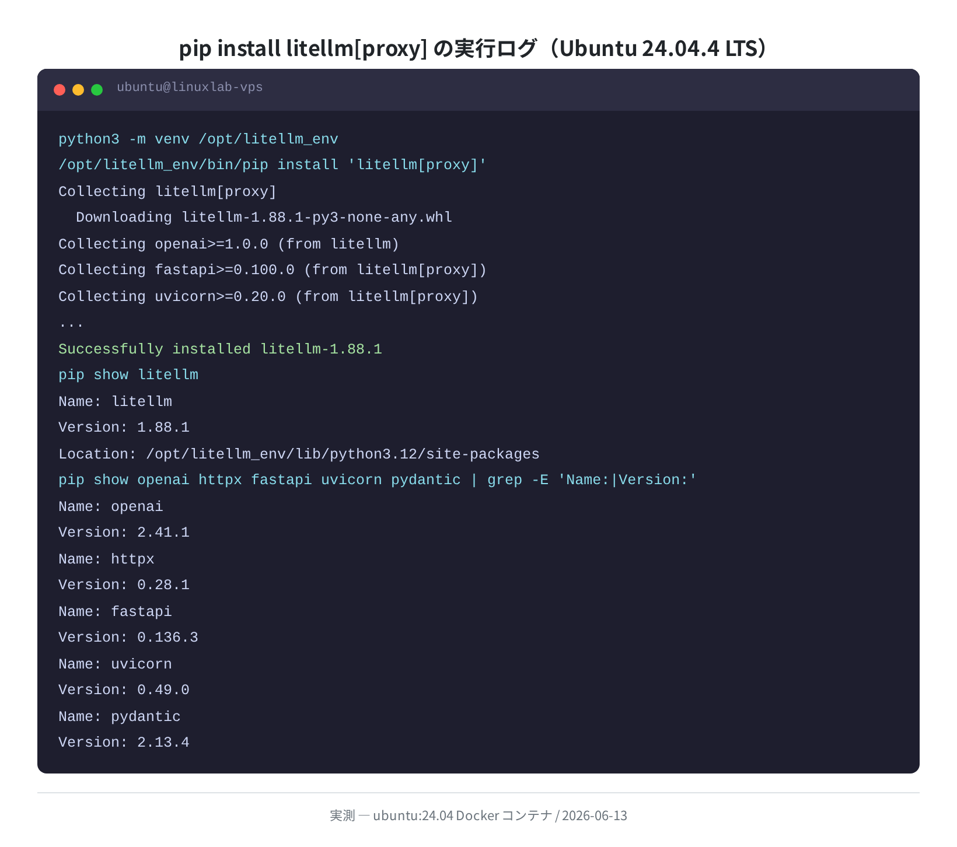Select the ubuntu@linuxlab-vps terminal title
The width and height of the screenshot is (957, 847).
[x=190, y=87]
